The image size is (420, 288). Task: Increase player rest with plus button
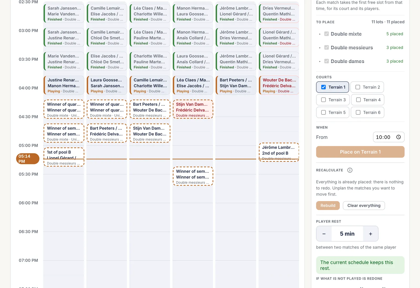pyautogui.click(x=370, y=234)
